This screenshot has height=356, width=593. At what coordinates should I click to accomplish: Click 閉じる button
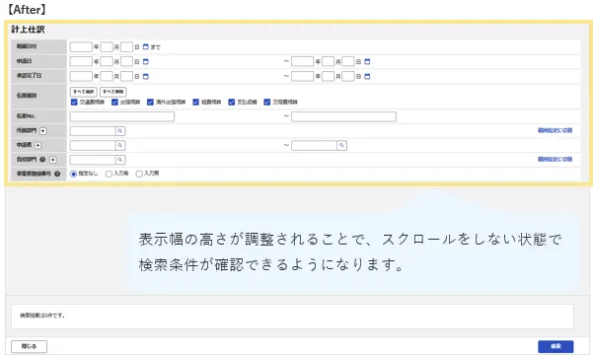30,346
